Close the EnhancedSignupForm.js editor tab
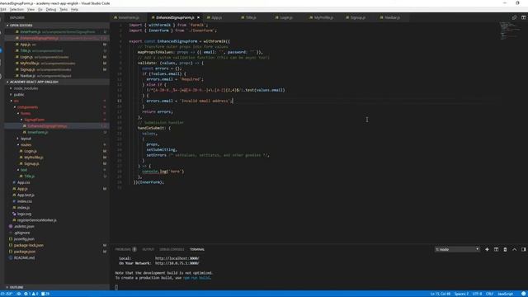The image size is (528, 297). tap(198, 17)
